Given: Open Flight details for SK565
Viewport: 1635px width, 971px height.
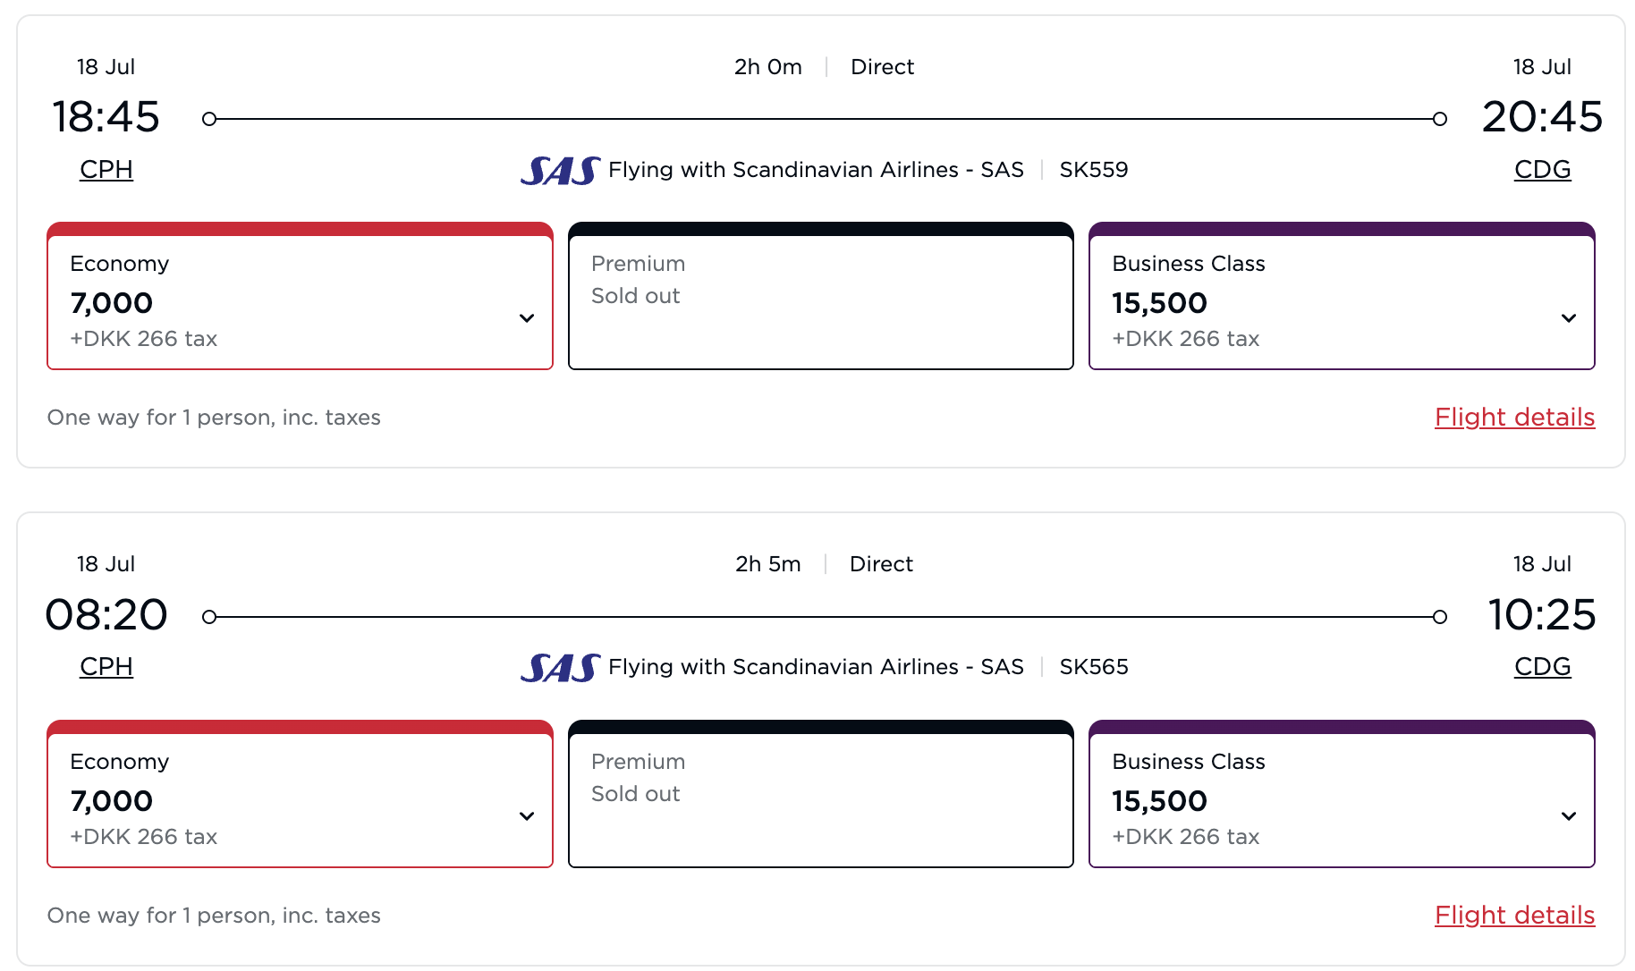Looking at the screenshot, I should click(1514, 916).
